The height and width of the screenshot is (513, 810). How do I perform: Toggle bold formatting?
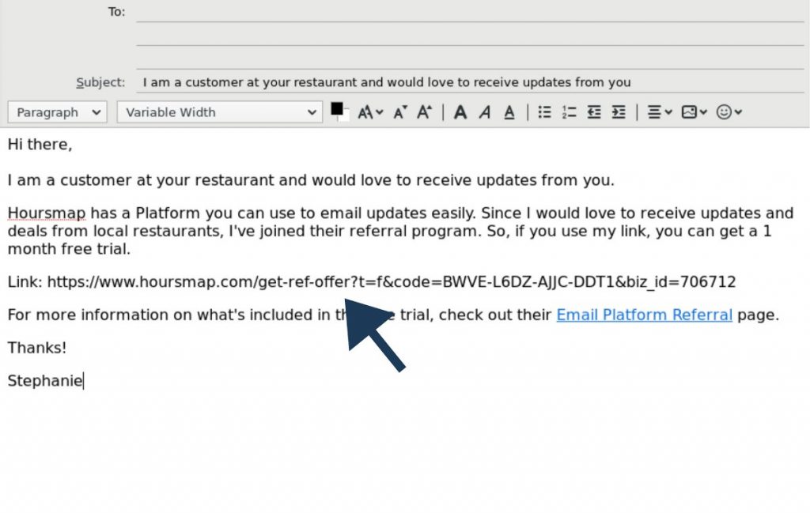(460, 112)
